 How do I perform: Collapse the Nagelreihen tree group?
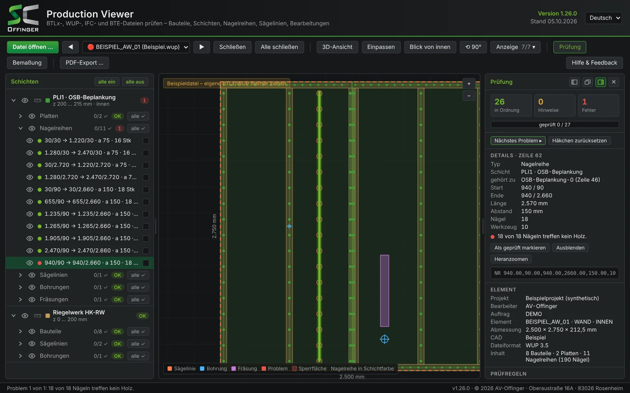(x=20, y=129)
